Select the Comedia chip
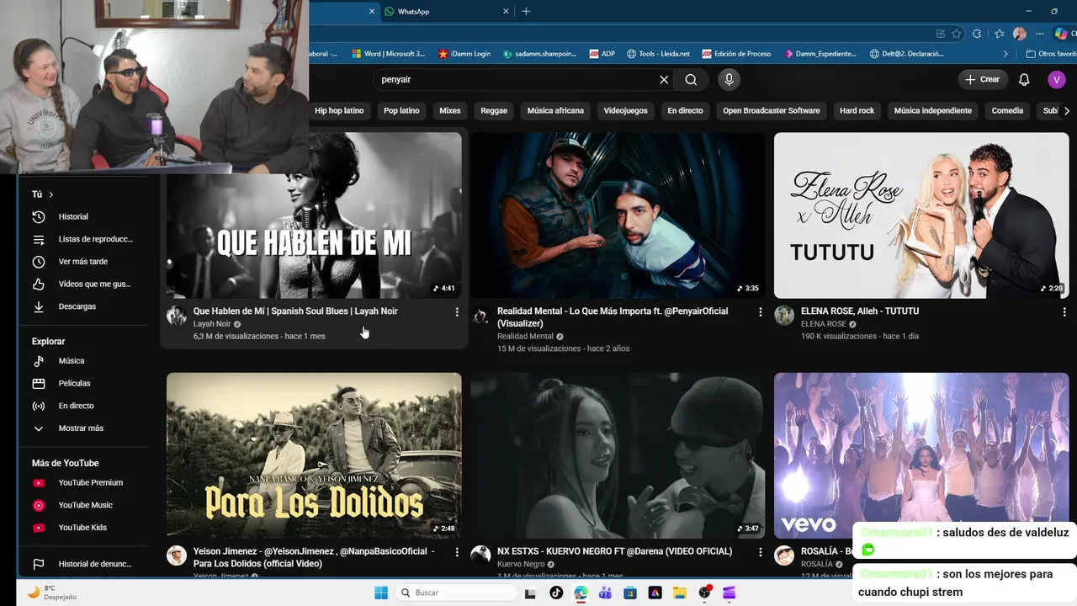The height and width of the screenshot is (606, 1077). coord(1007,110)
